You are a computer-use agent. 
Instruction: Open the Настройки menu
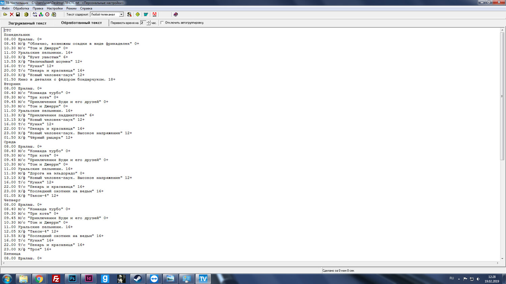tap(55, 8)
